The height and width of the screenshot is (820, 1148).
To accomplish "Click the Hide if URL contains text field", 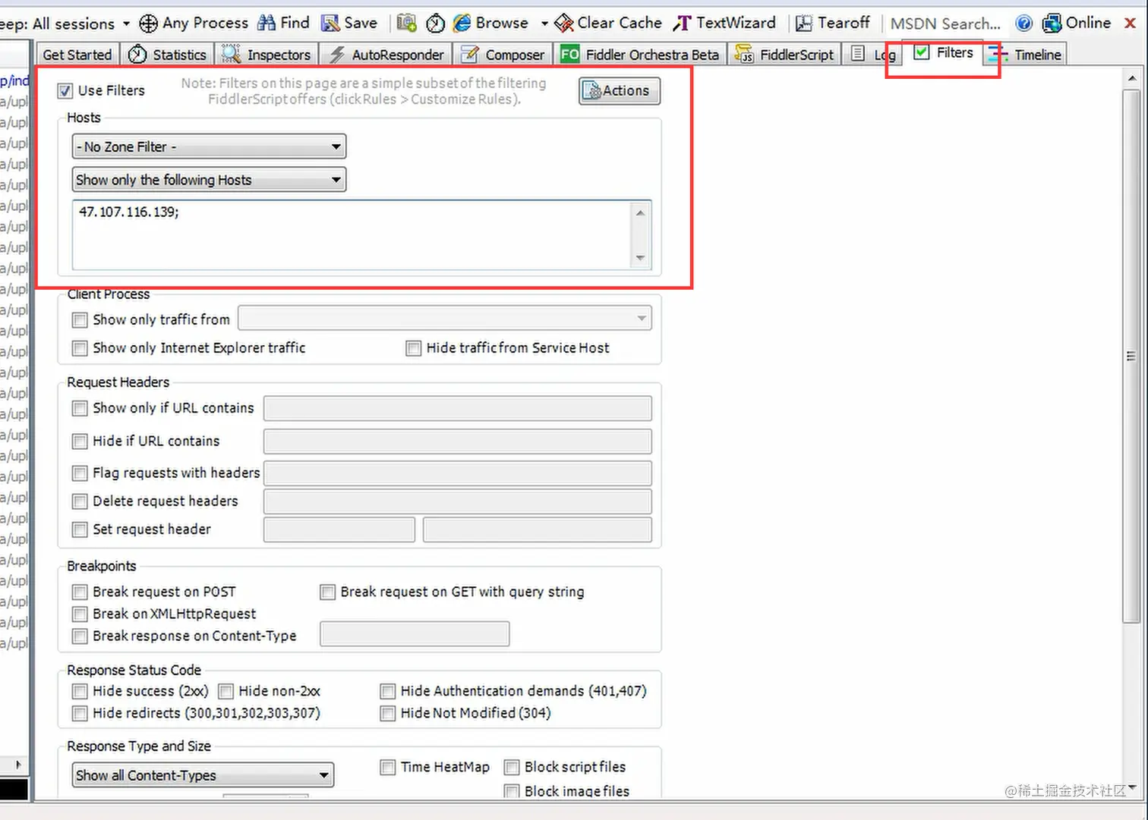I will coord(457,441).
